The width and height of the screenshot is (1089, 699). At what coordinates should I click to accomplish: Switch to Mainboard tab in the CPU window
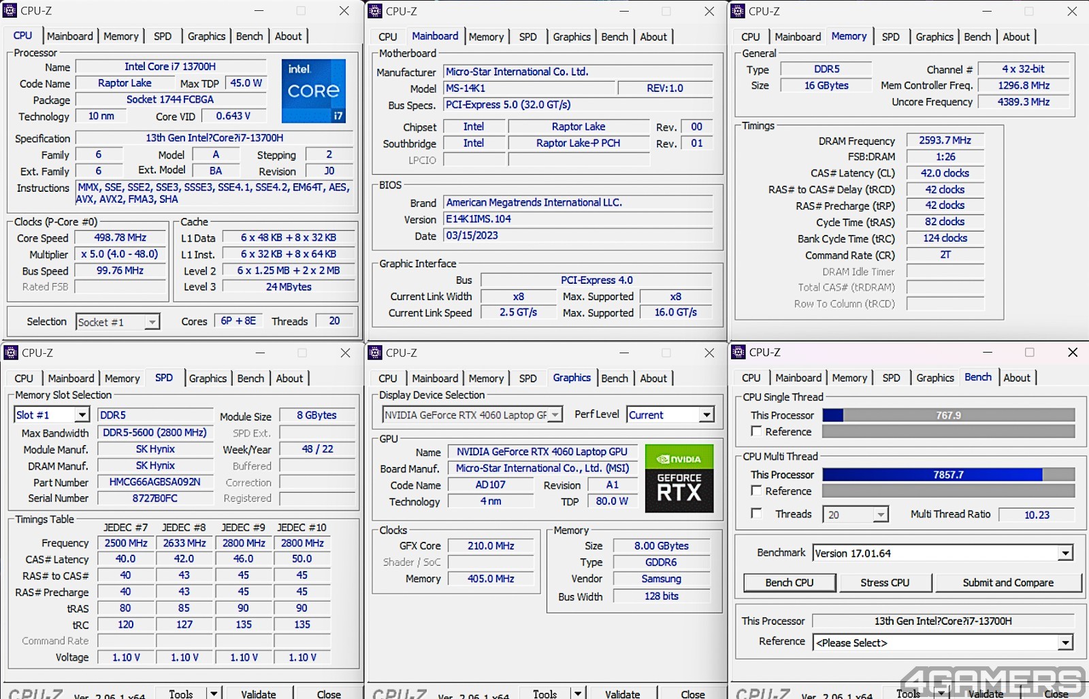[70, 36]
